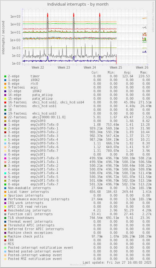Click the red Rescheduling interrupts swatch
This screenshot has height=268, width=156.
coord(5,211)
